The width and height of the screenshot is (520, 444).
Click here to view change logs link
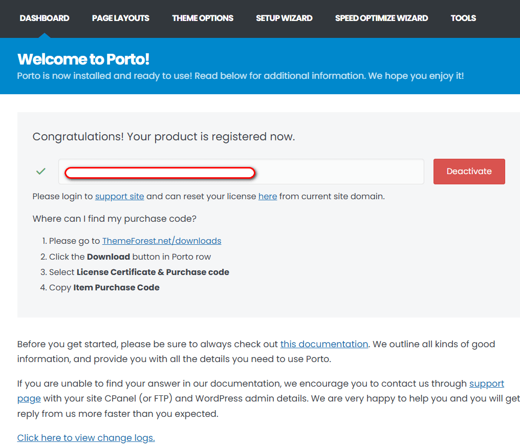click(x=86, y=438)
